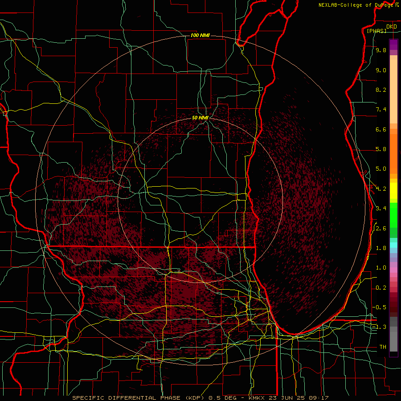The width and height of the screenshot is (401, 401).
Task: Click the 50 NMI range ring label
Action: [200, 118]
